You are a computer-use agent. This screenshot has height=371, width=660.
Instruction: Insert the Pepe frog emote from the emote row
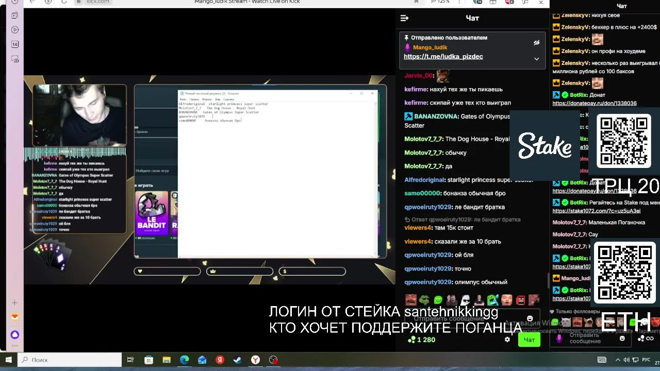[424, 300]
